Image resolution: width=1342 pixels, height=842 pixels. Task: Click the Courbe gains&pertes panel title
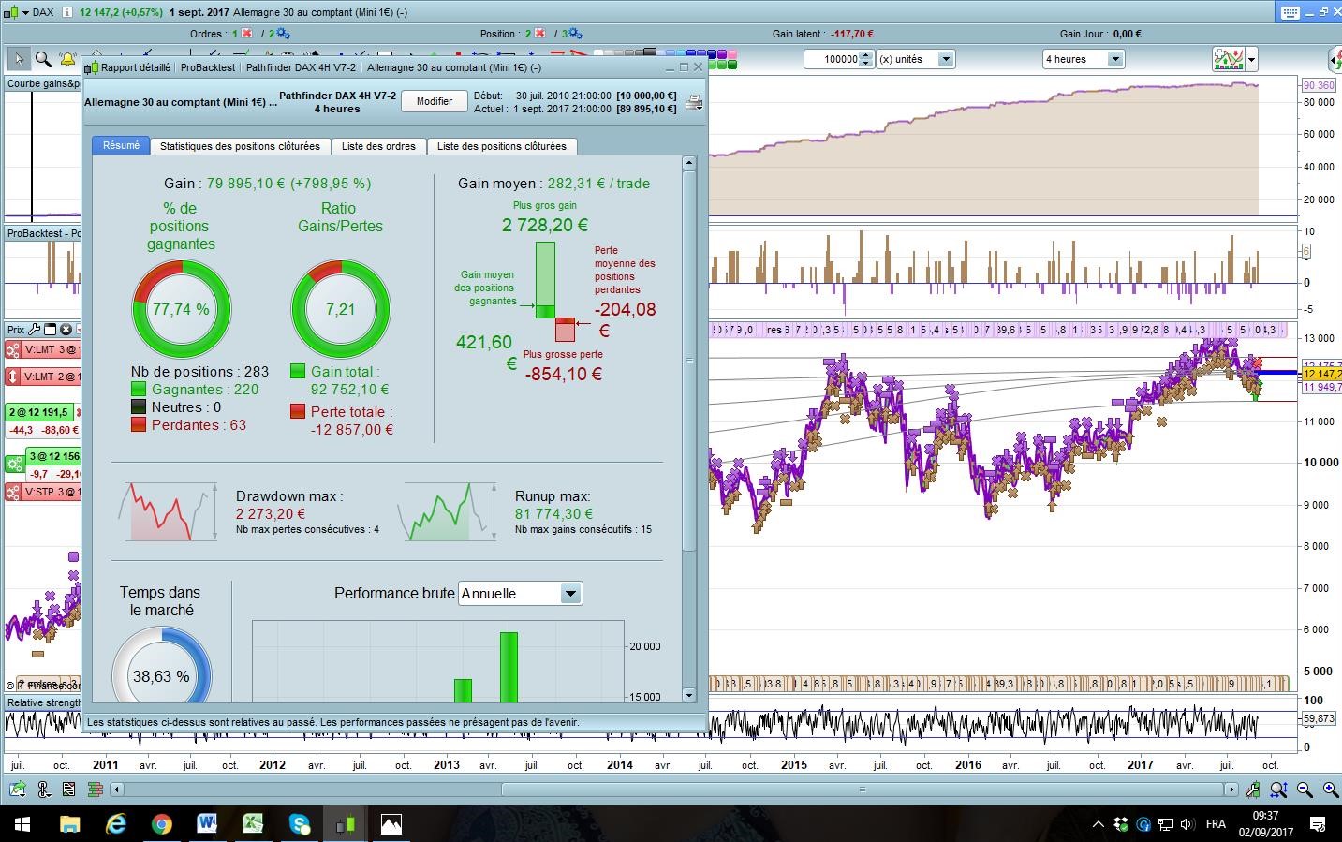43,83
